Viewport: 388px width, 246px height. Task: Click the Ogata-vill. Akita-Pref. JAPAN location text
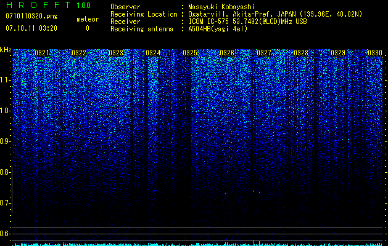click(275, 14)
